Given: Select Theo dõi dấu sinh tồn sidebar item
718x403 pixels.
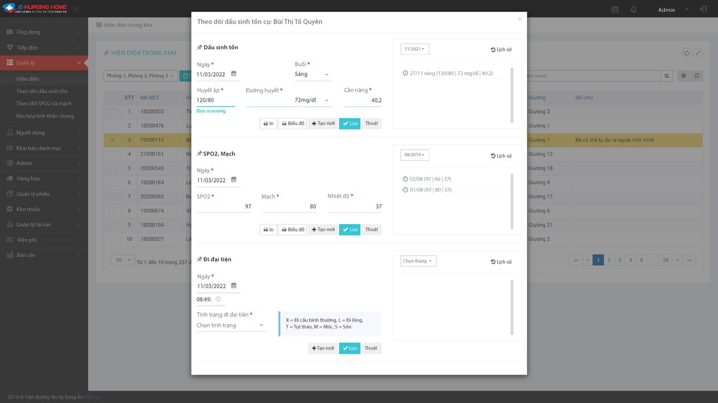Looking at the screenshot, I should click(x=42, y=91).
